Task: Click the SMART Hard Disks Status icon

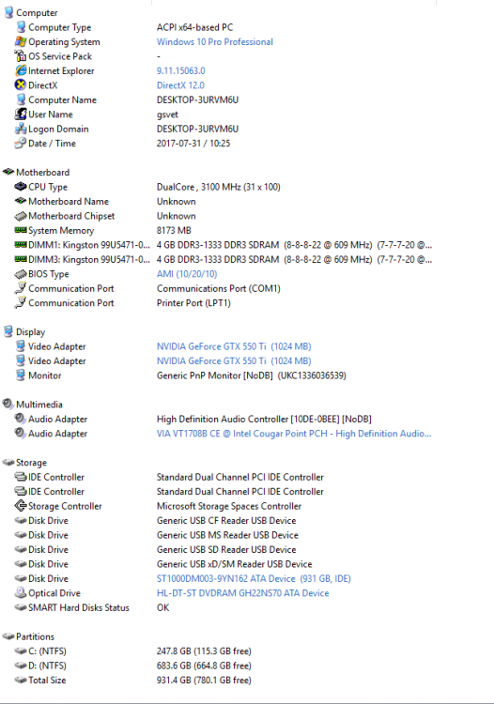Action: [x=21, y=607]
